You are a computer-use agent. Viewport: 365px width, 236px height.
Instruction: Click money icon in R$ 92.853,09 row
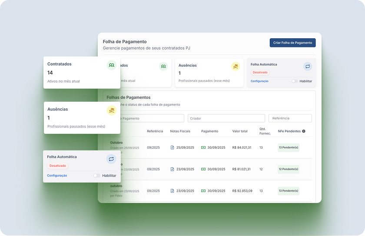click(203, 191)
